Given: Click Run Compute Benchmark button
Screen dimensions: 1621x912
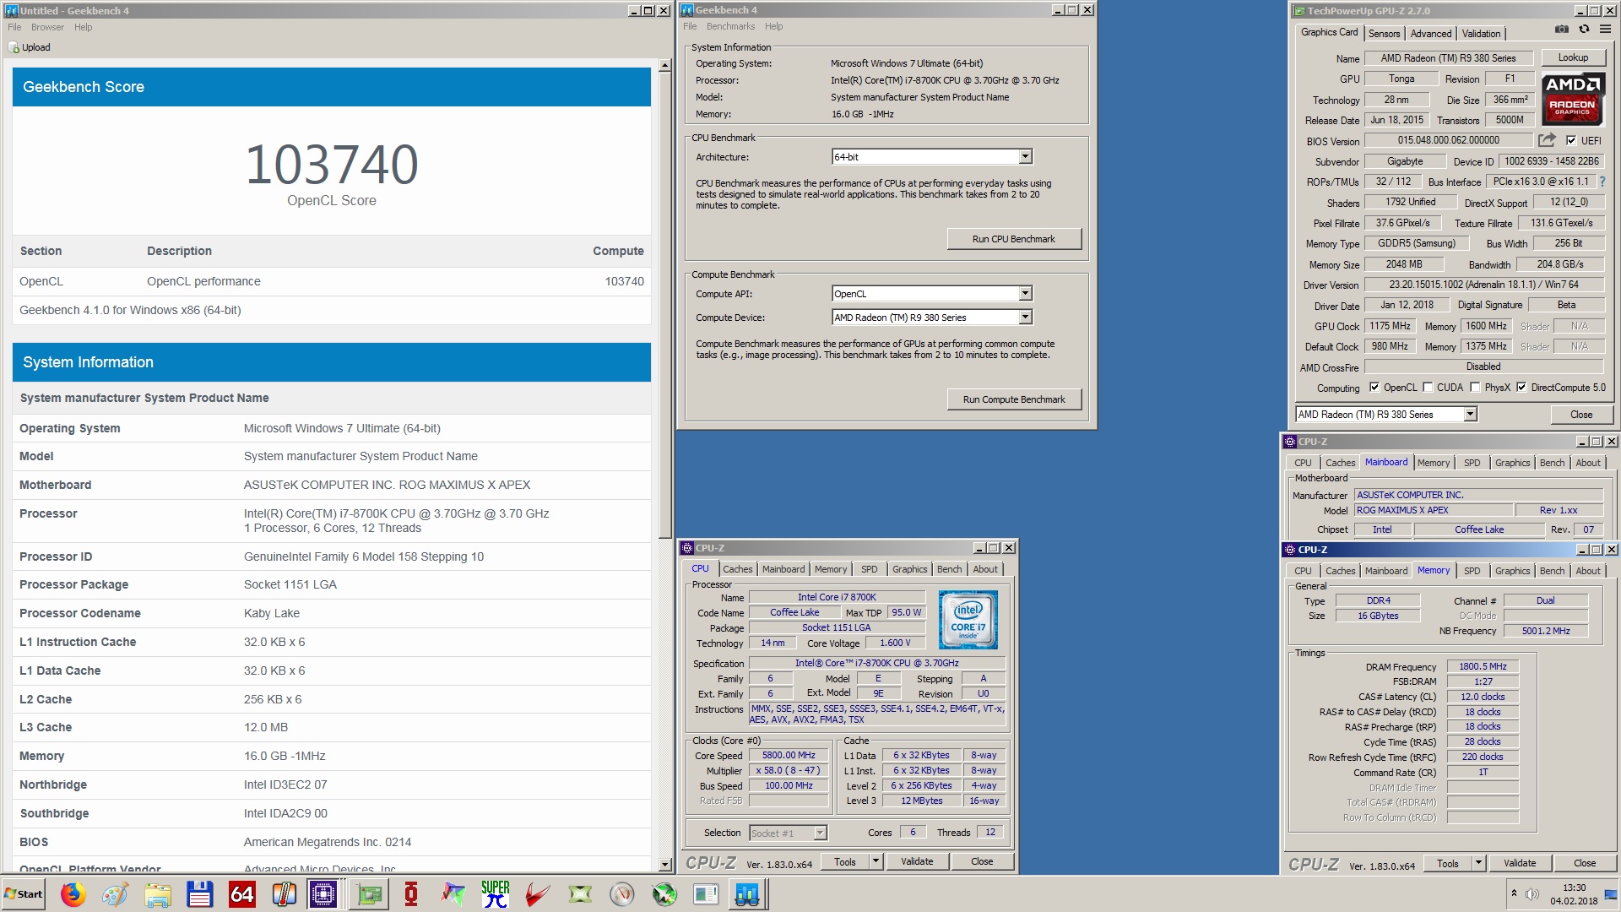Looking at the screenshot, I should (1013, 399).
